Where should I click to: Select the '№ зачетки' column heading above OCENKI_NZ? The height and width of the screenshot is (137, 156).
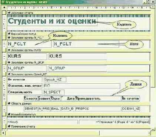click(x=131, y=98)
